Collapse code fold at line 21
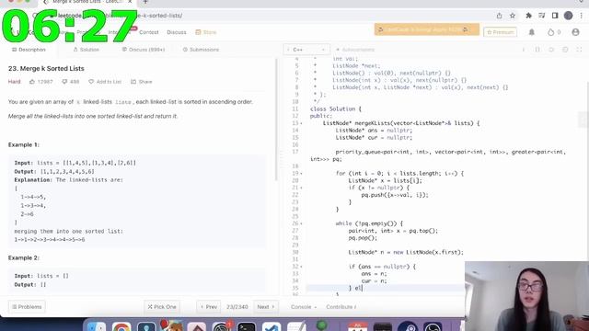The height and width of the screenshot is (331, 589). (301, 188)
